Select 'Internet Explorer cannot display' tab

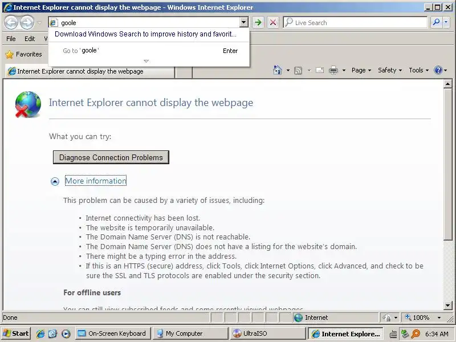point(89,71)
